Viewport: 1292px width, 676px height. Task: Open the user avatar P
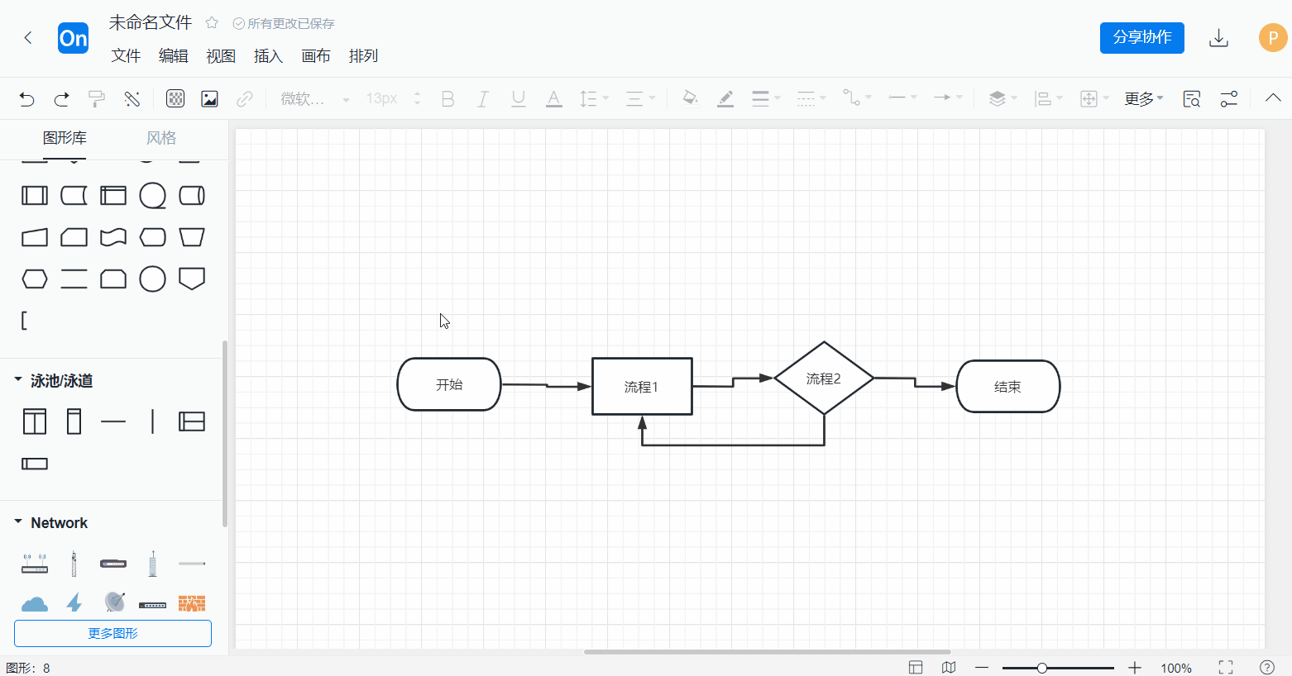(x=1273, y=38)
